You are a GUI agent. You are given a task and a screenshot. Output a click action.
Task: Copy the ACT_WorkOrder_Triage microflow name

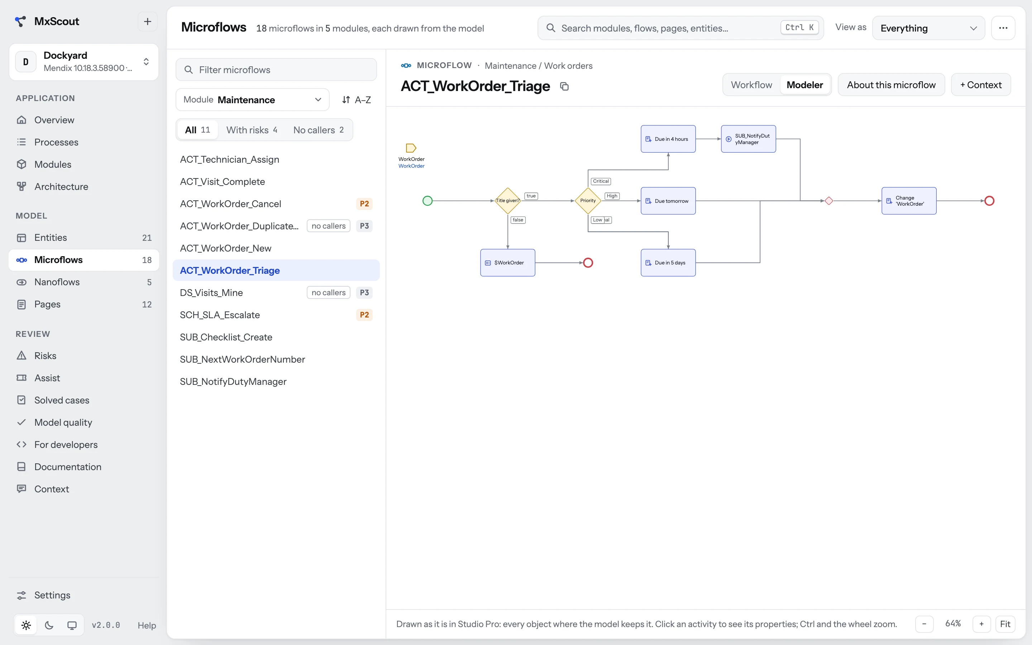click(564, 87)
